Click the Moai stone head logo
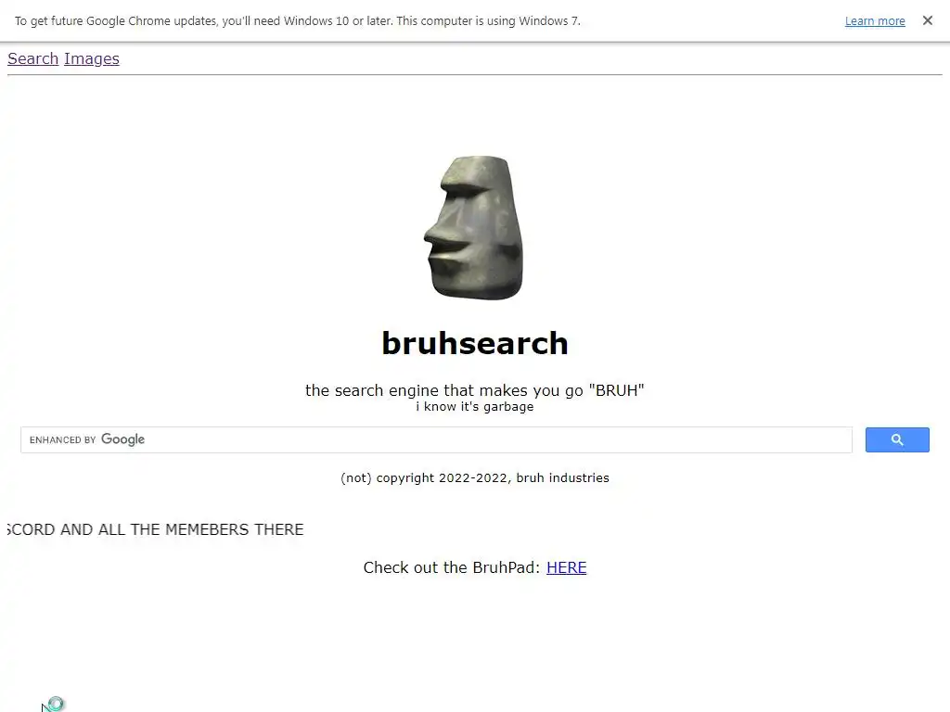This screenshot has height=712, width=950. click(474, 227)
